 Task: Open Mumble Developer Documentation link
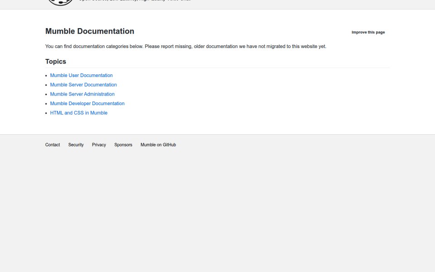pyautogui.click(x=87, y=103)
